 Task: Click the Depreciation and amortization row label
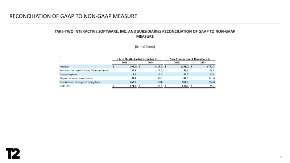(76, 78)
